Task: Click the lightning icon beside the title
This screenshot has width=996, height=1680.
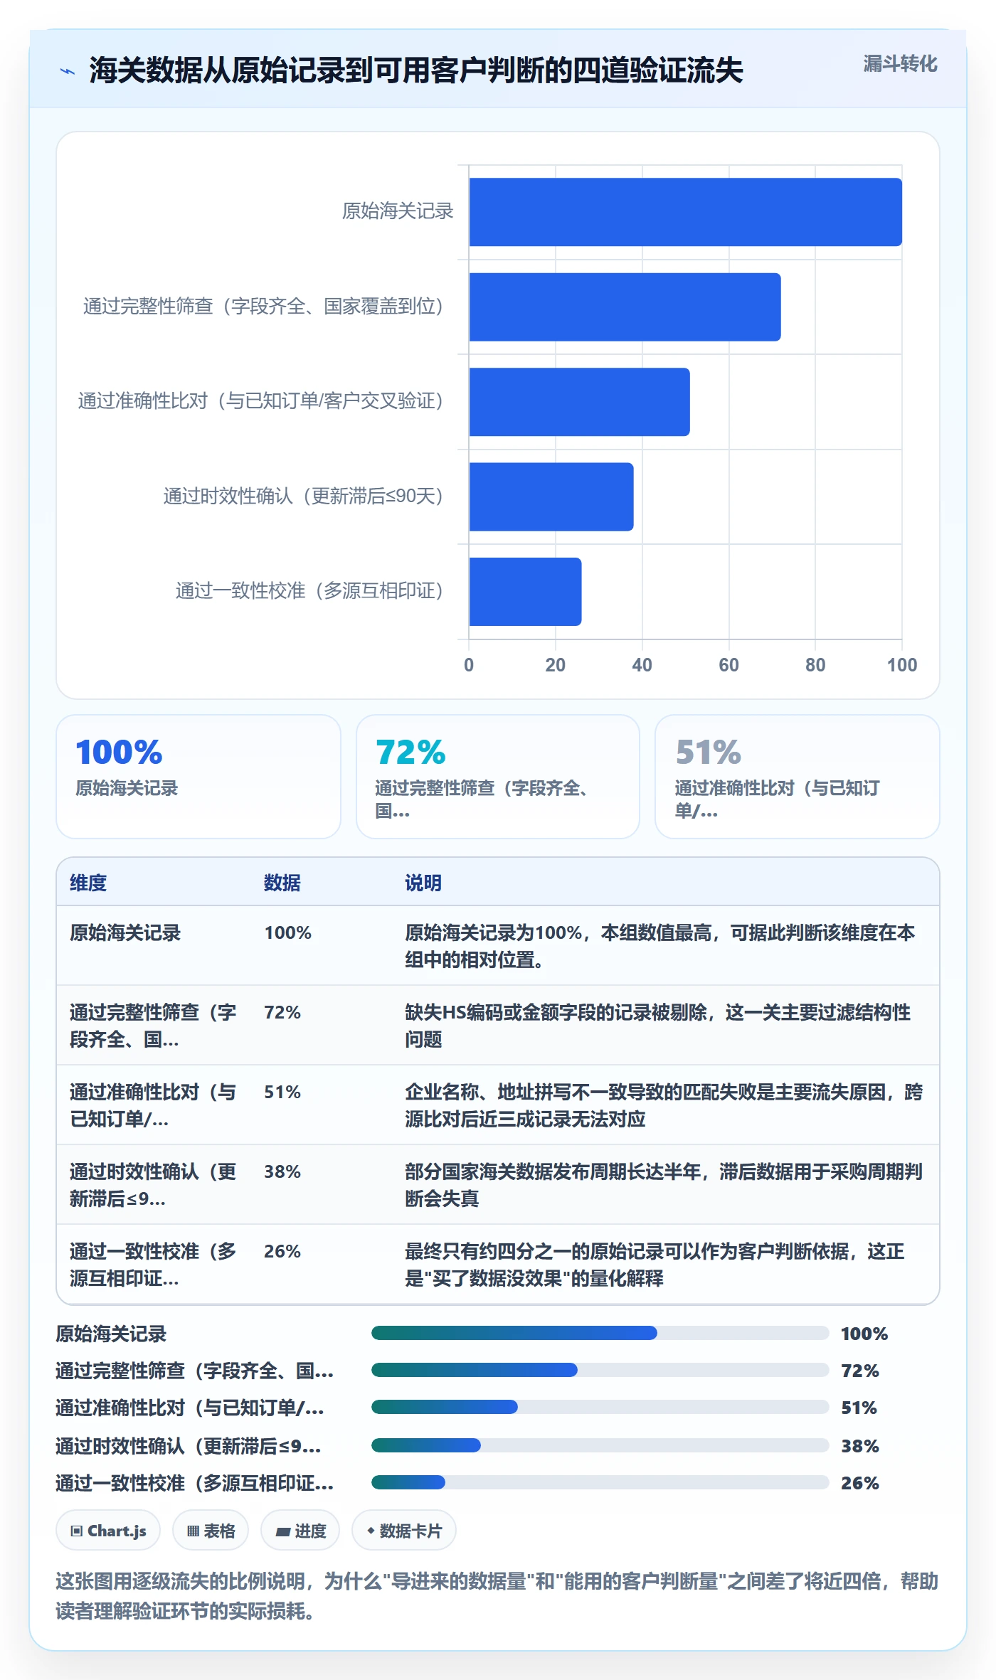Action: click(68, 71)
